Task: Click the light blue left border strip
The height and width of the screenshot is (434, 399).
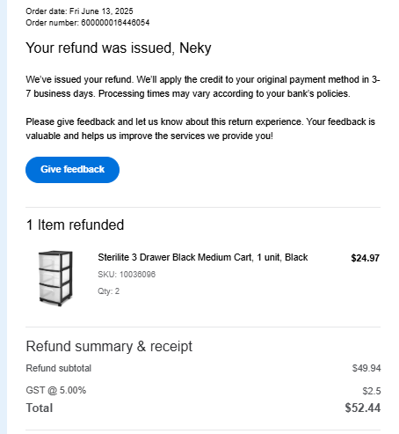Action: (4, 217)
